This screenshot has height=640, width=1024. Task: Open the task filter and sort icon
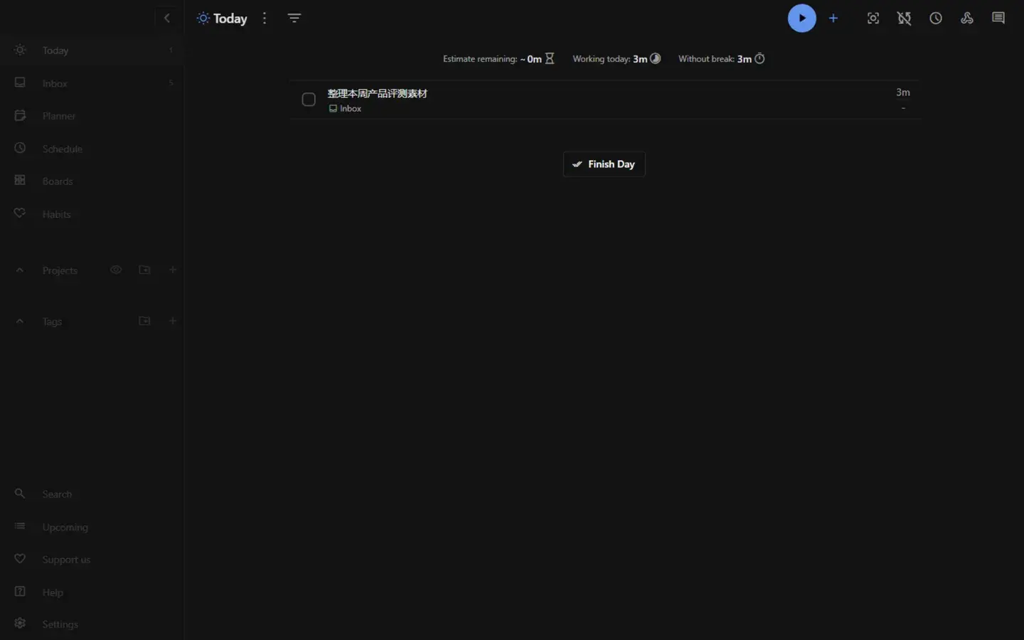[x=294, y=18]
